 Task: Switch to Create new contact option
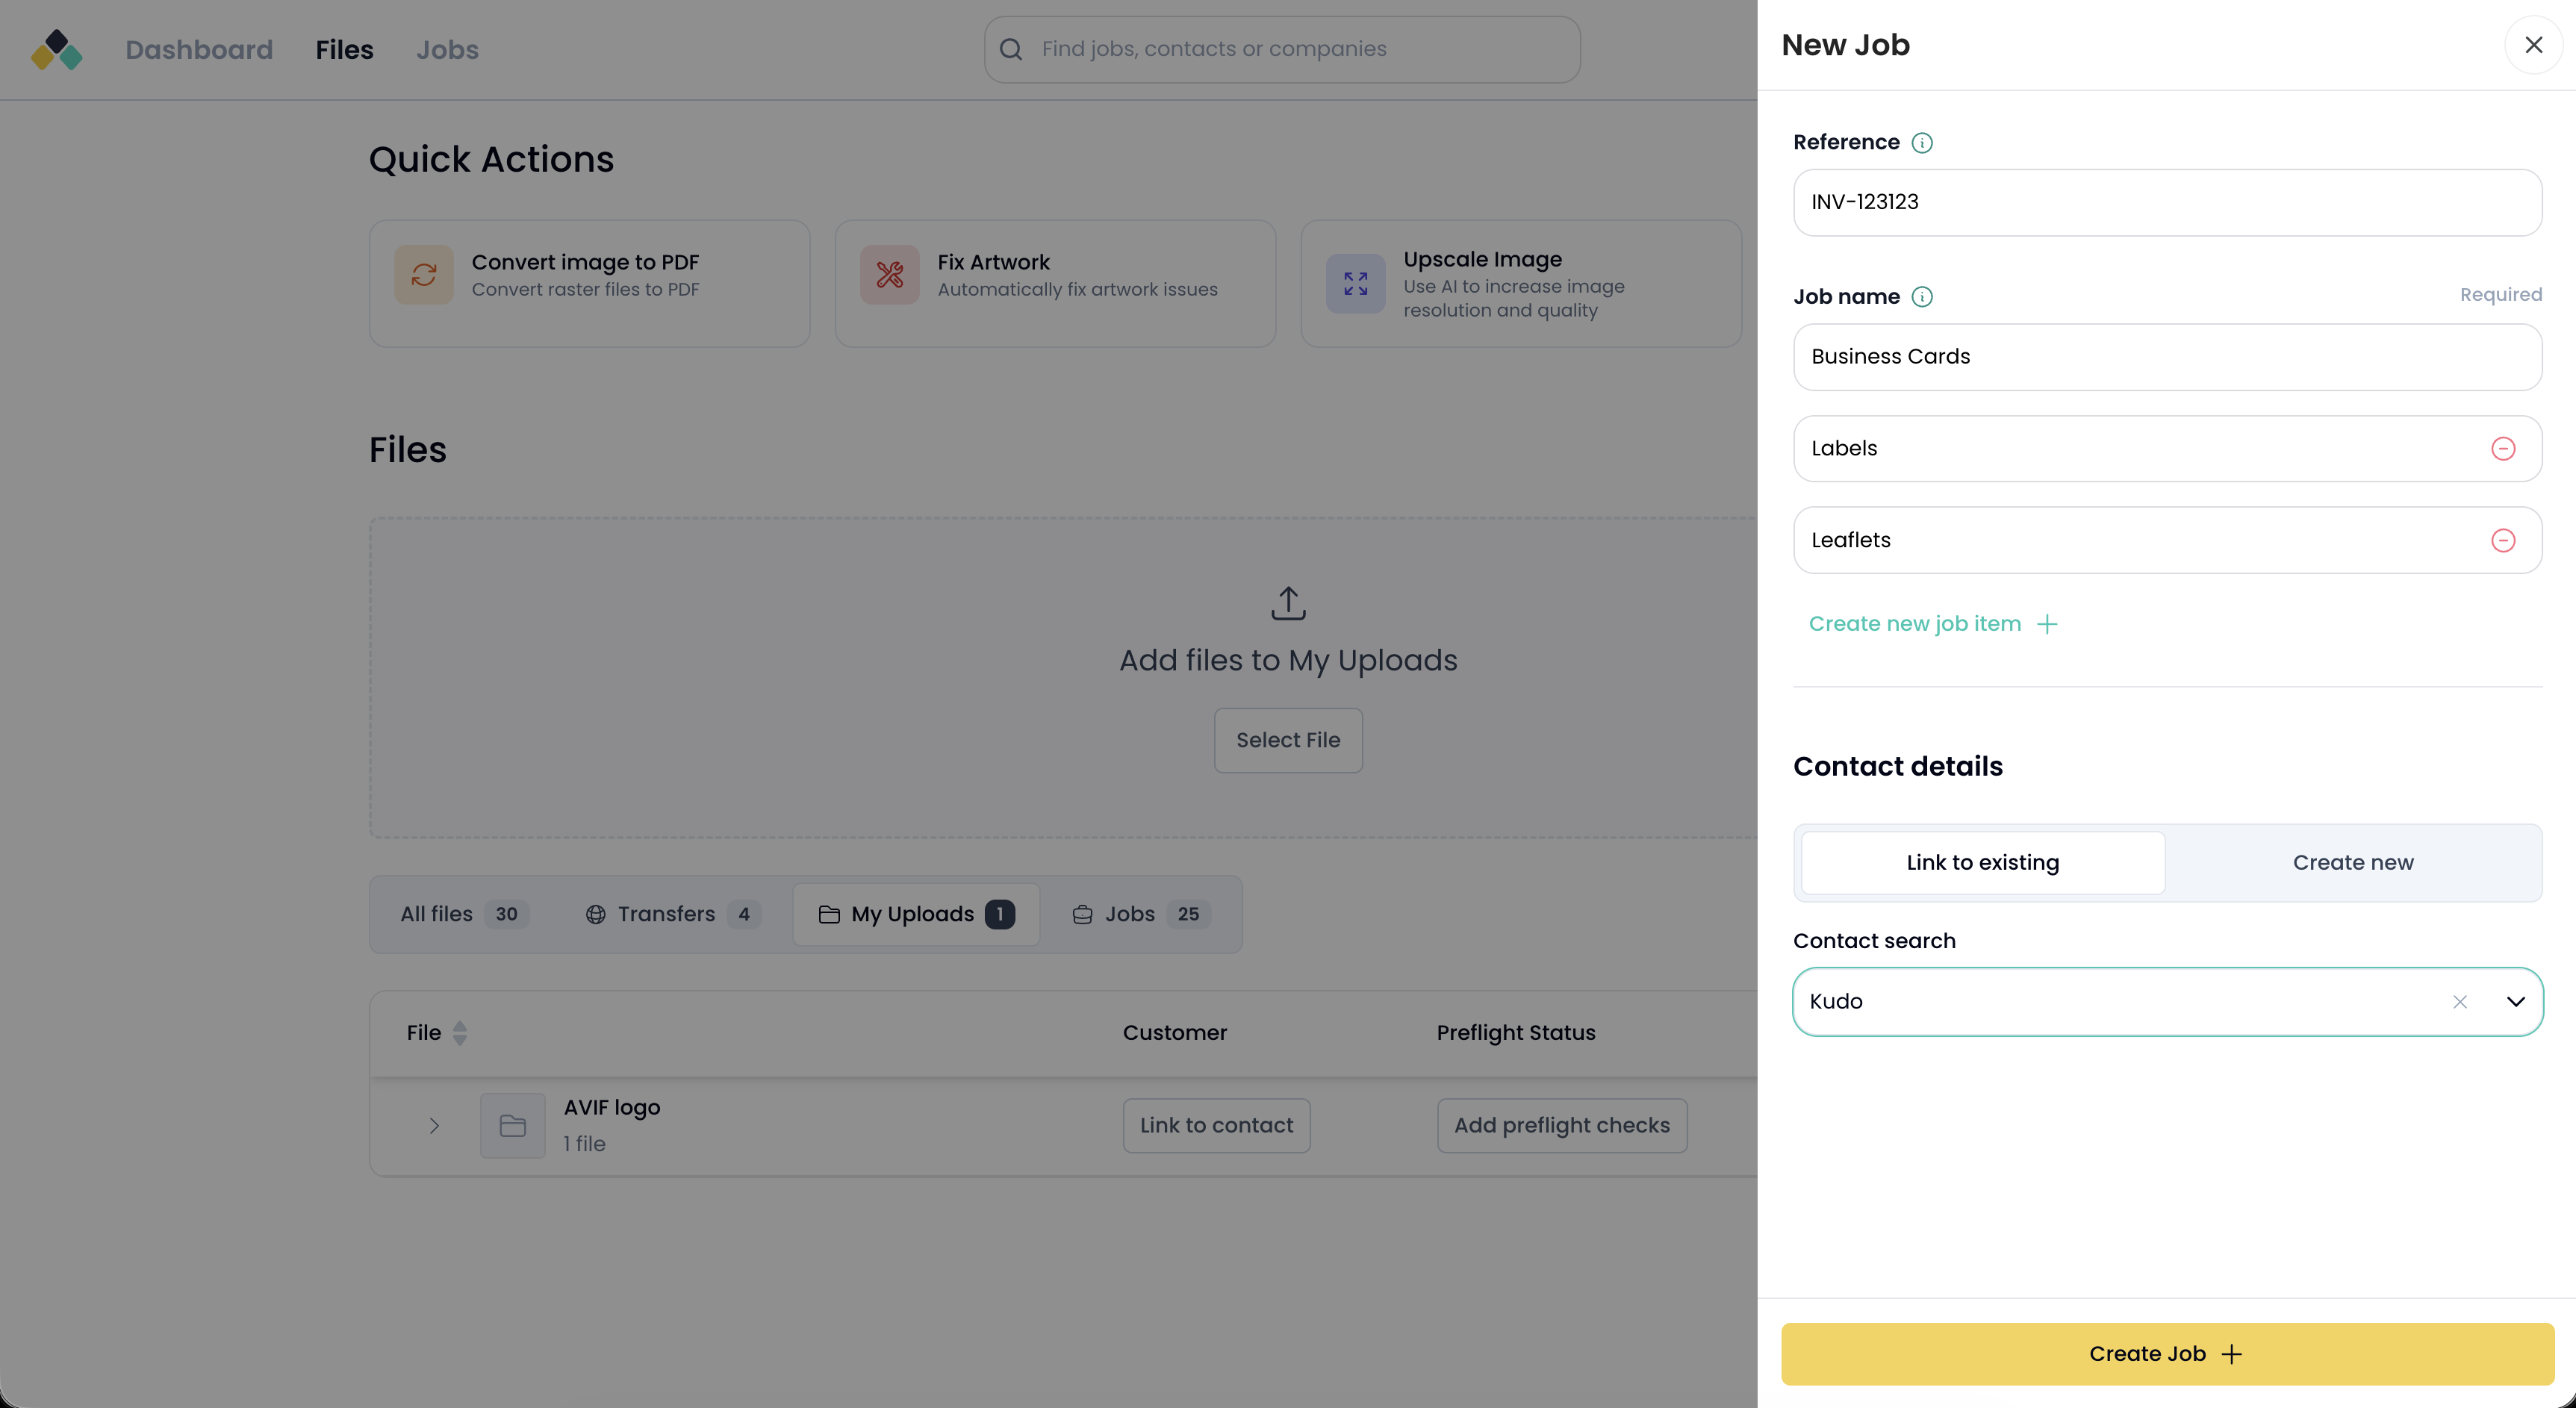pyautogui.click(x=2352, y=863)
